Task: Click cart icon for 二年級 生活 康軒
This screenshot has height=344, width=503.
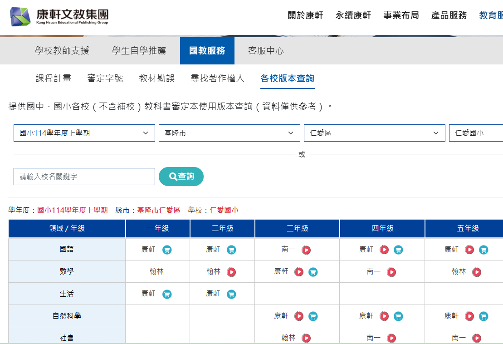Action: [231, 294]
